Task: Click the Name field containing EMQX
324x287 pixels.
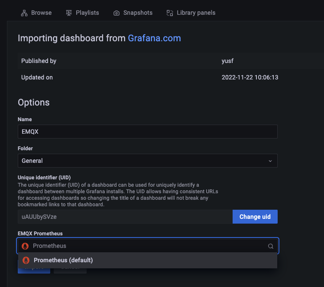Action: [x=147, y=132]
